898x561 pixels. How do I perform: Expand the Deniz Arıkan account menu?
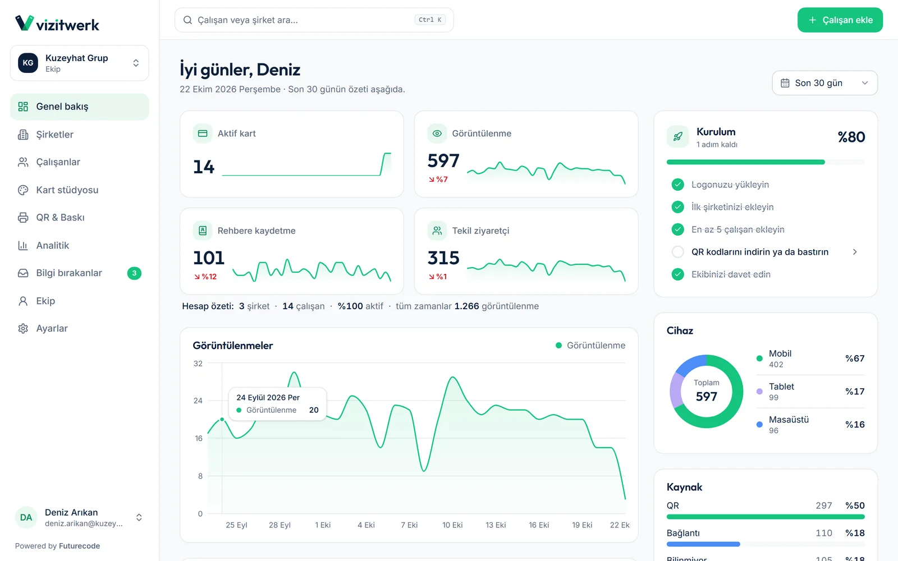(x=79, y=517)
